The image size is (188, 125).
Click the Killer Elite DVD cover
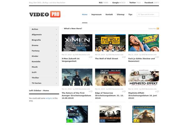pos(110,114)
